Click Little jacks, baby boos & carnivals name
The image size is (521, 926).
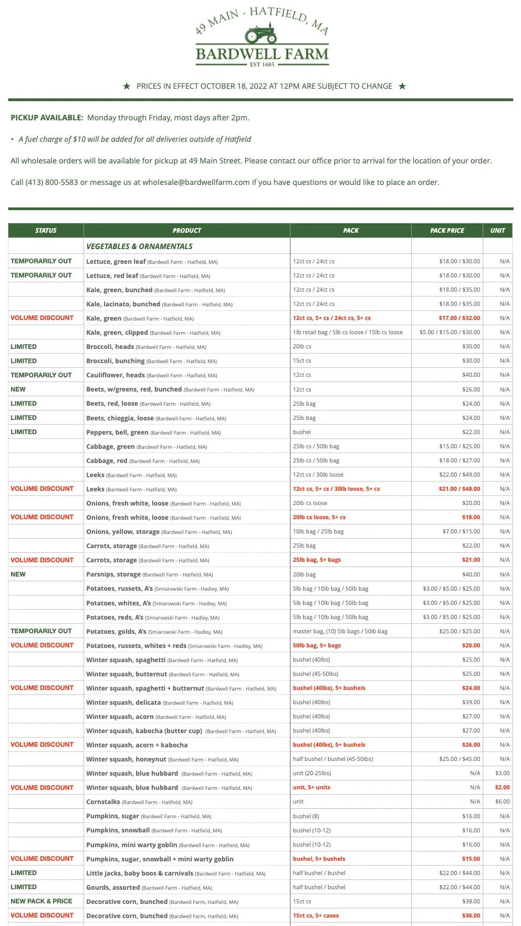140,873
